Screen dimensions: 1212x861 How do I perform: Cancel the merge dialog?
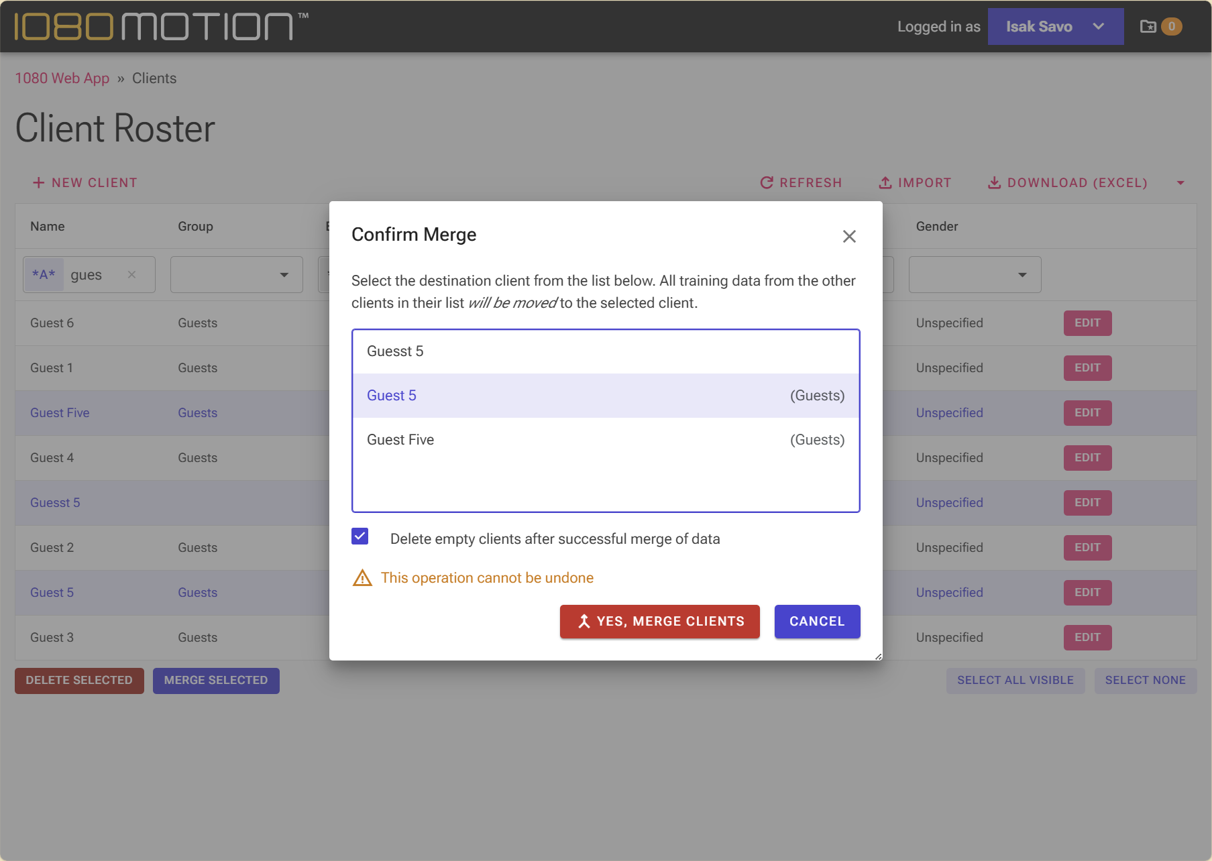point(817,622)
